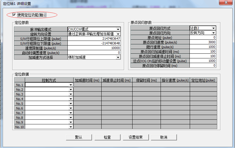Open the 脉冲输出模式 dropdown
The image size is (235, 148).
pos(118,29)
